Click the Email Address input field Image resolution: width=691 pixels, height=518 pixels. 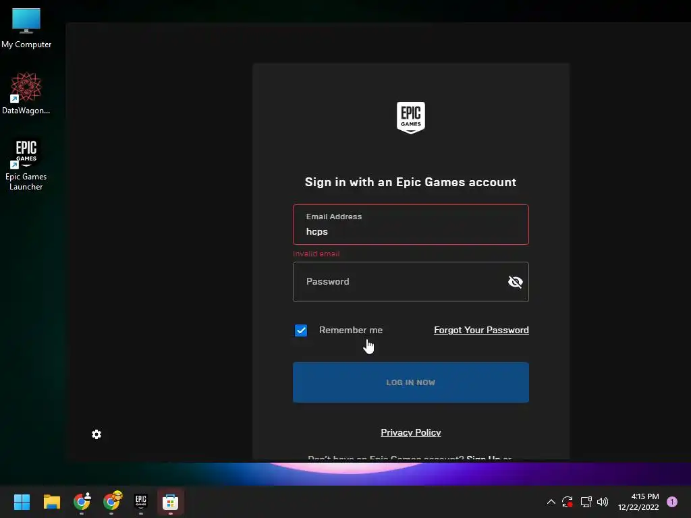coord(411,225)
